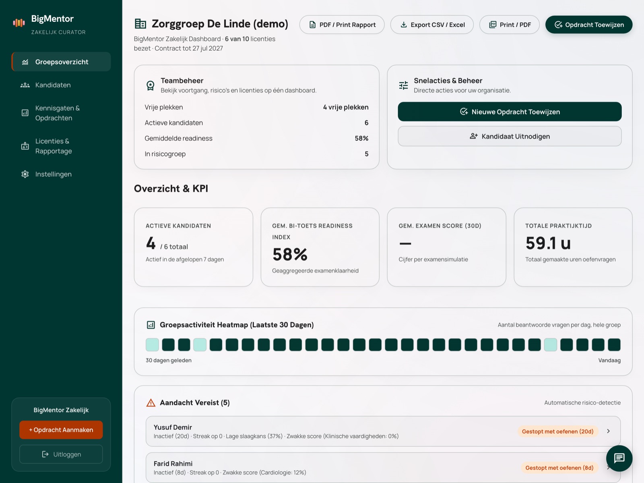Go to the Kandidaten section
Screen dimensions: 644x483
(61, 85)
